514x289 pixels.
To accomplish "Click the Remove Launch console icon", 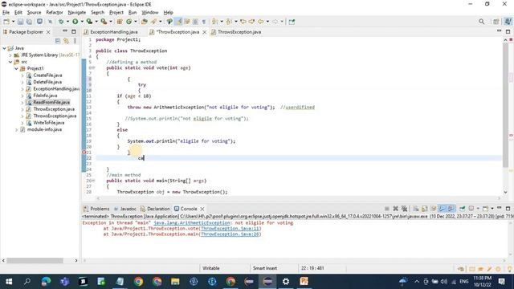I will 396,209.
